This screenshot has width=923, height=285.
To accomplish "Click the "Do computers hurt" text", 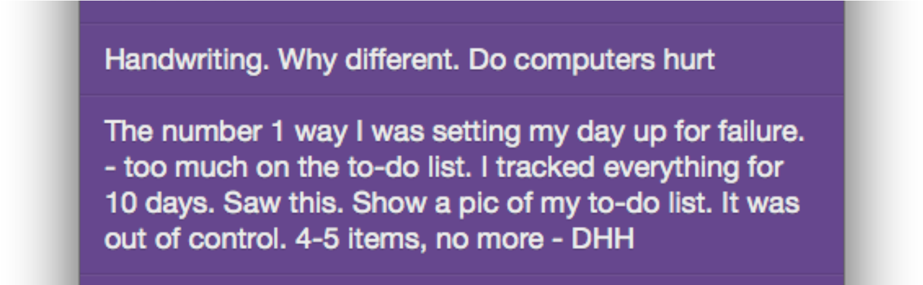I will pos(591,60).
